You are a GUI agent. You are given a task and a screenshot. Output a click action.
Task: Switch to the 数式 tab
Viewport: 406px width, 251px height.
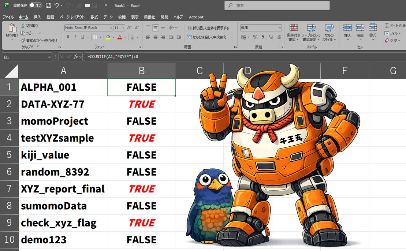pos(94,17)
